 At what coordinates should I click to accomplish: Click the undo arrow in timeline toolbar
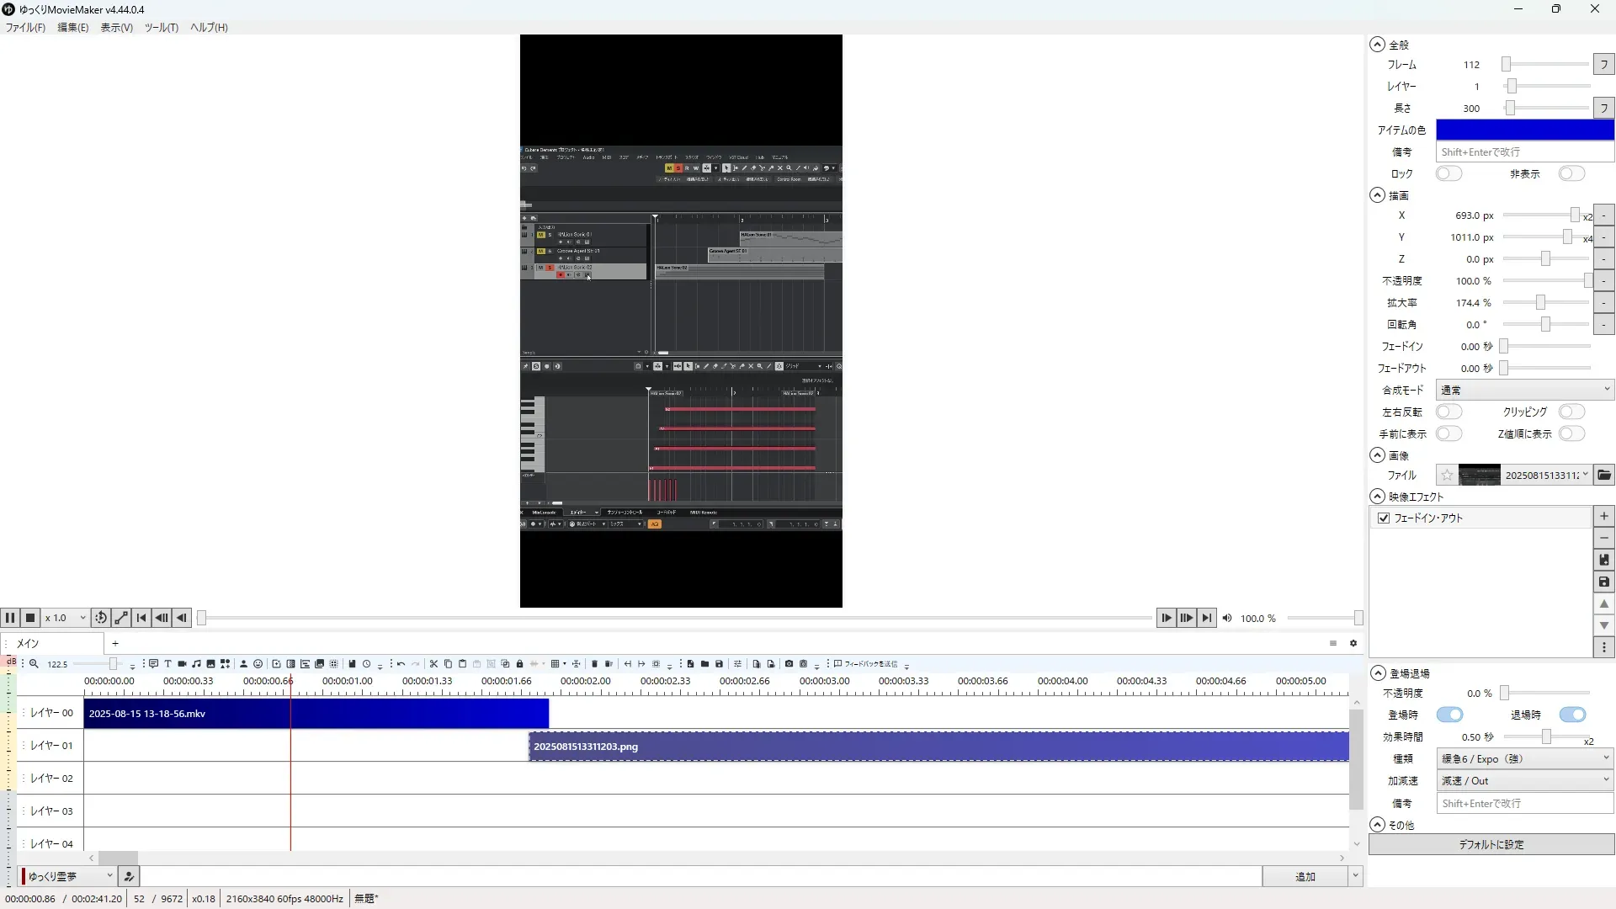401,664
